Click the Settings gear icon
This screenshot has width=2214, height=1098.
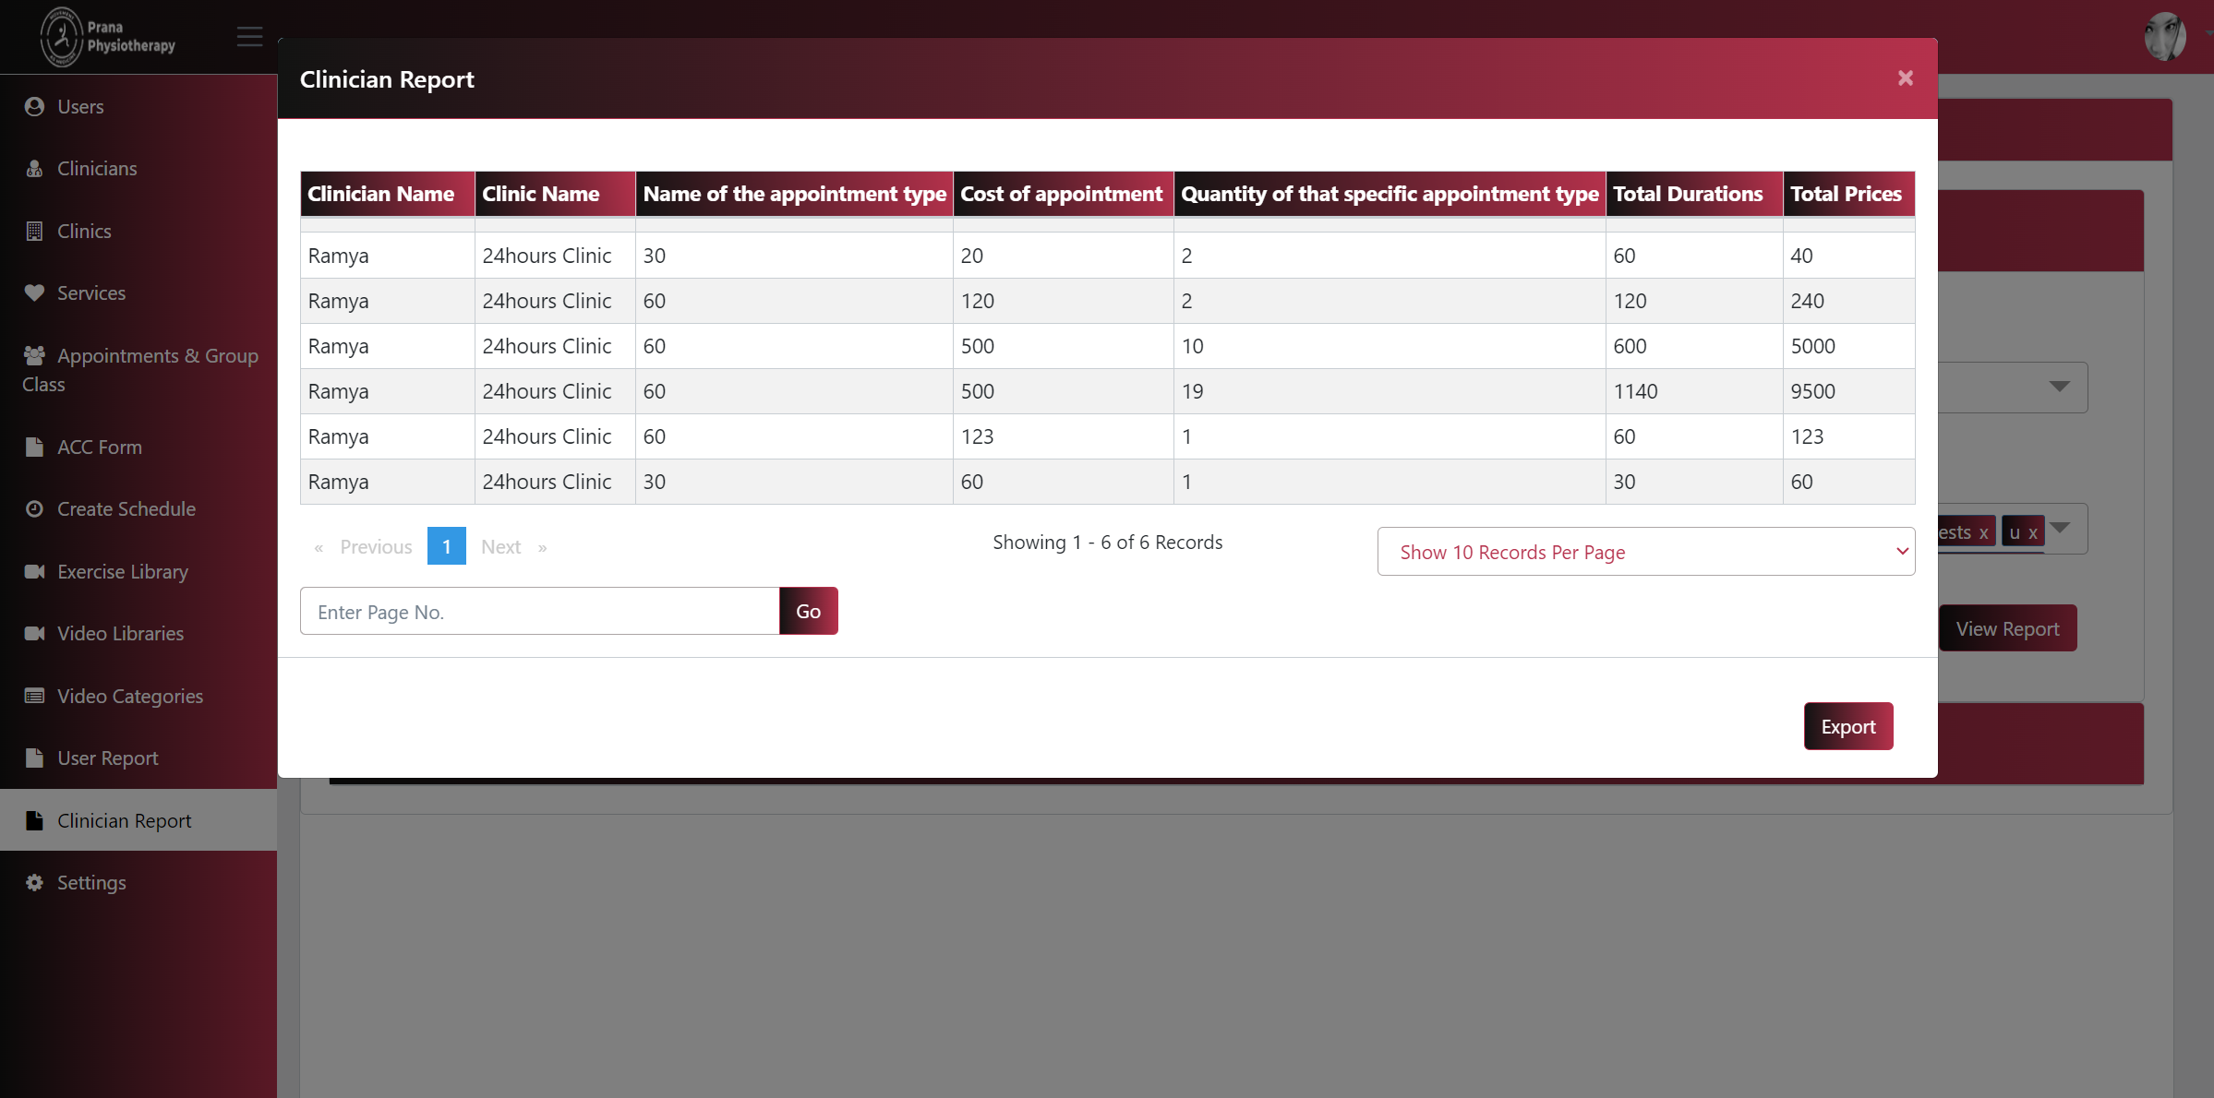click(x=34, y=883)
